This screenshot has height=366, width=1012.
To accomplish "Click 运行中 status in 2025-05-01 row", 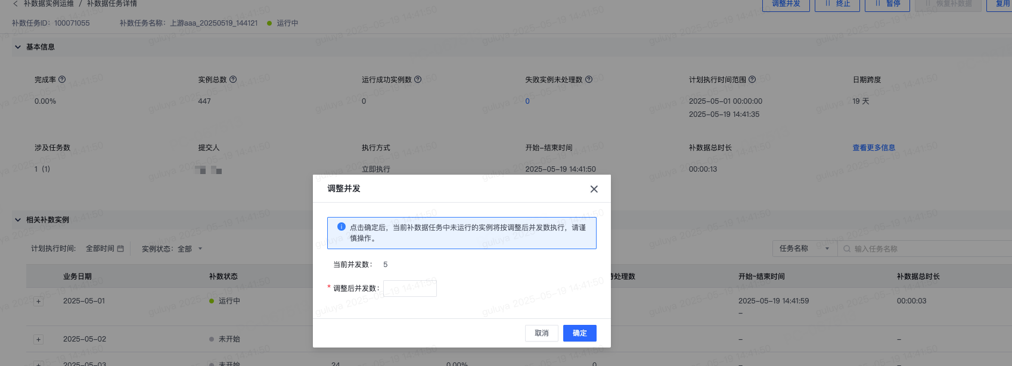I will click(225, 301).
